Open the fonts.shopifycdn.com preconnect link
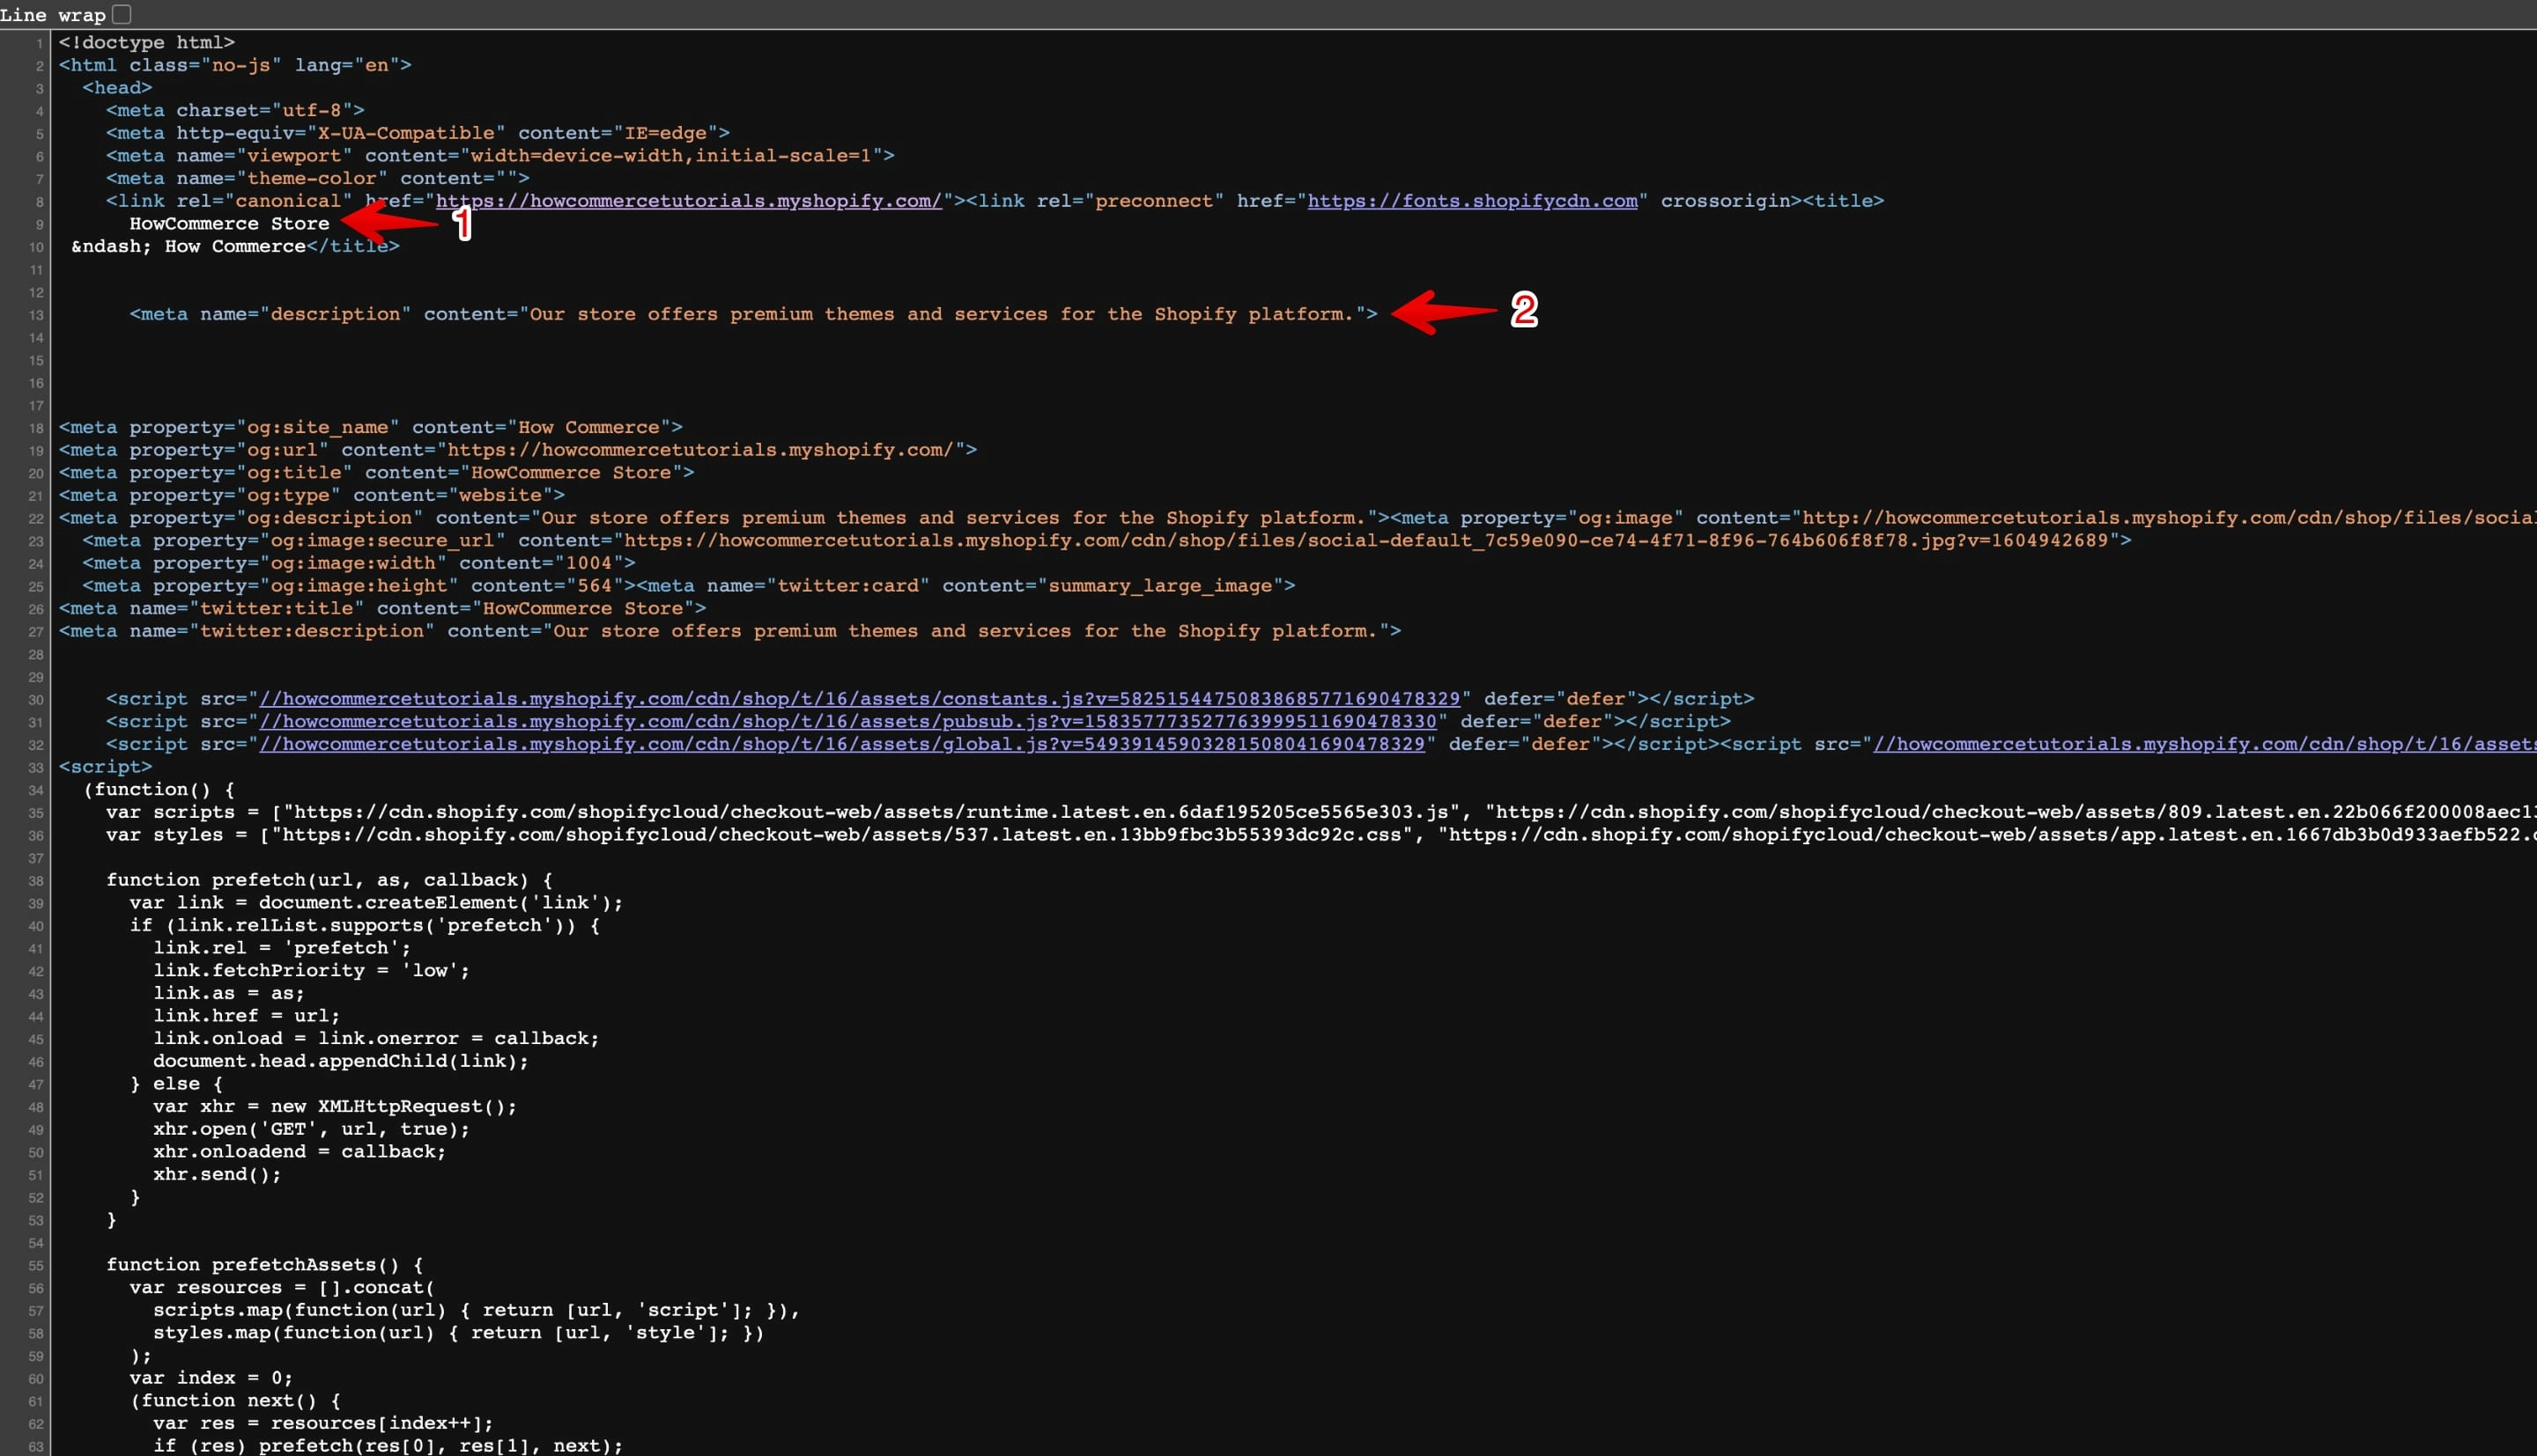Screen dimensions: 2537x1456 click(x=1473, y=201)
